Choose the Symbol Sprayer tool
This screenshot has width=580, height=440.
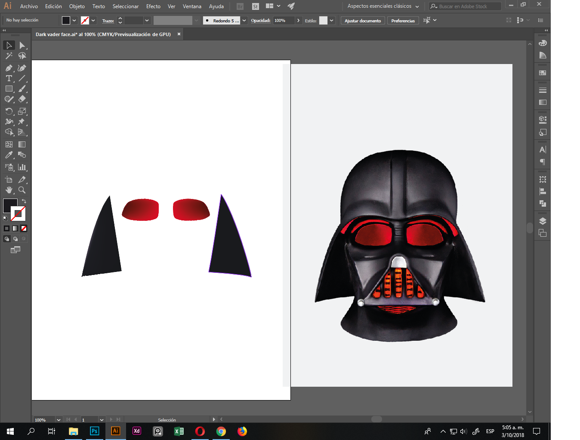[9, 167]
